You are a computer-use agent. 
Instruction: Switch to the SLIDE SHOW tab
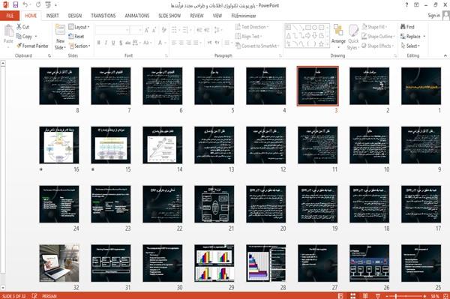pyautogui.click(x=169, y=16)
